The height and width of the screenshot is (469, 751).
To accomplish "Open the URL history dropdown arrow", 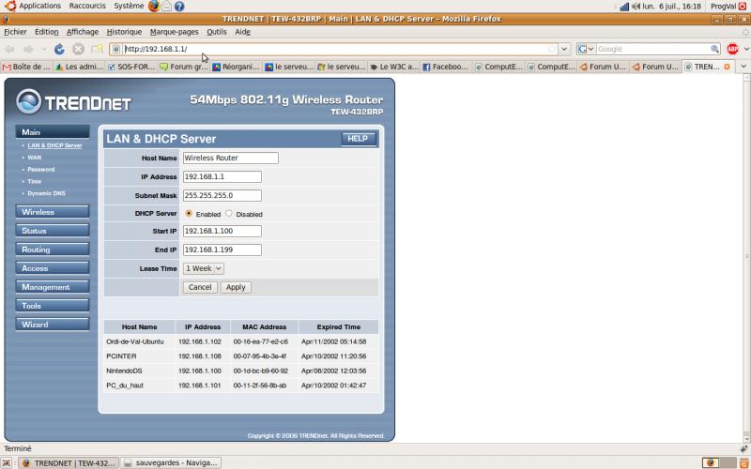I will point(564,49).
